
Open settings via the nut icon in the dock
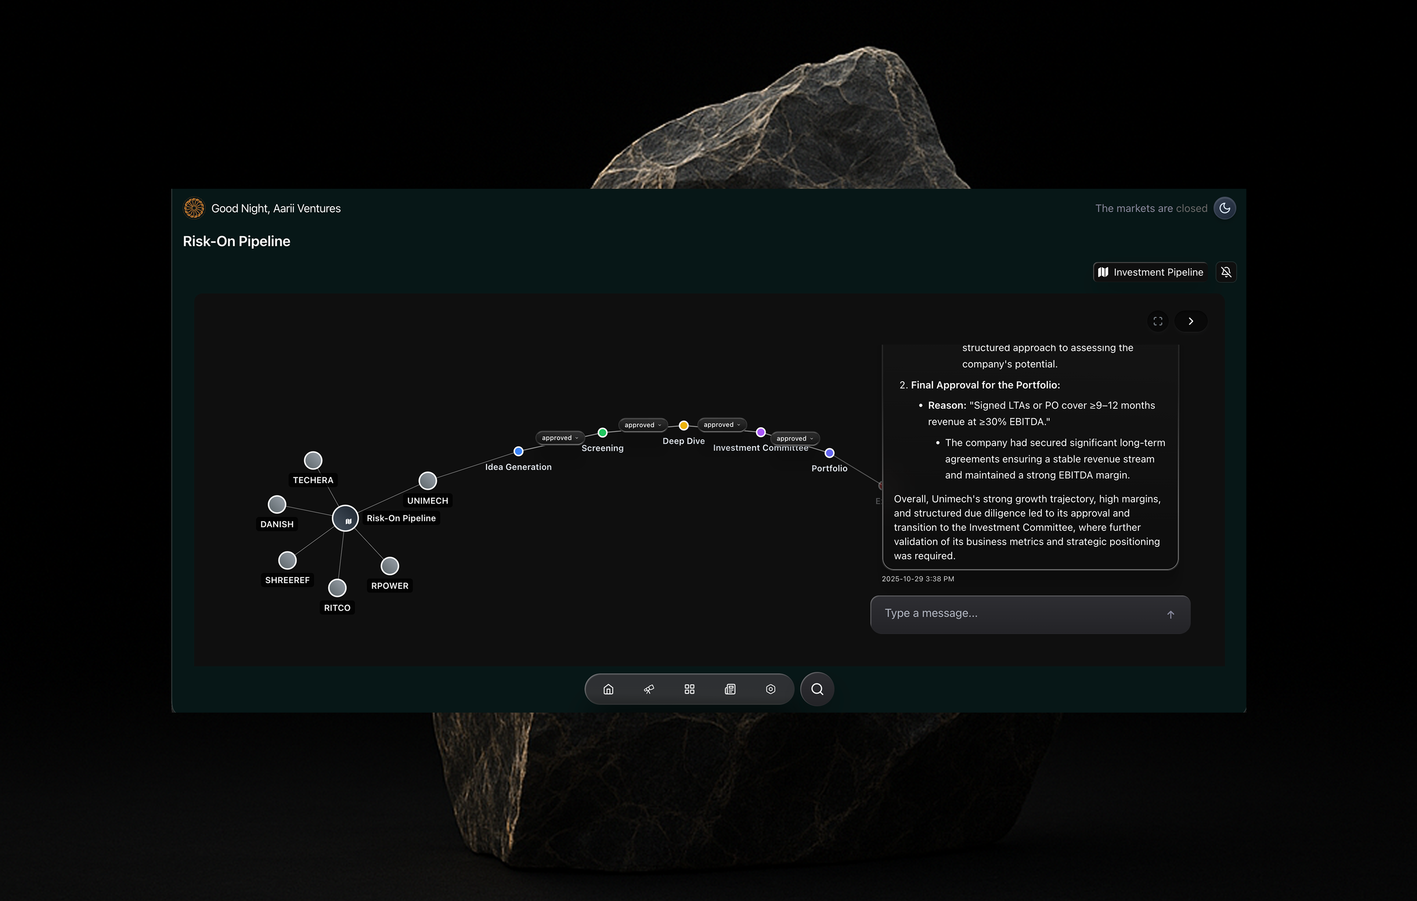[771, 689]
